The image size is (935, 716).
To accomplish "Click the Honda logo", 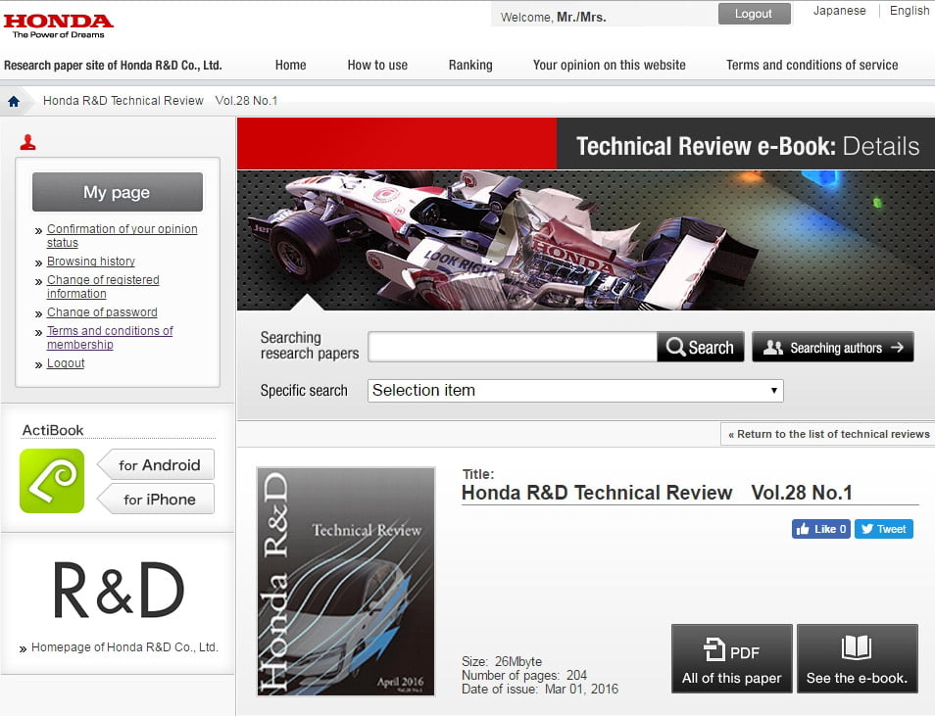I will (x=58, y=25).
